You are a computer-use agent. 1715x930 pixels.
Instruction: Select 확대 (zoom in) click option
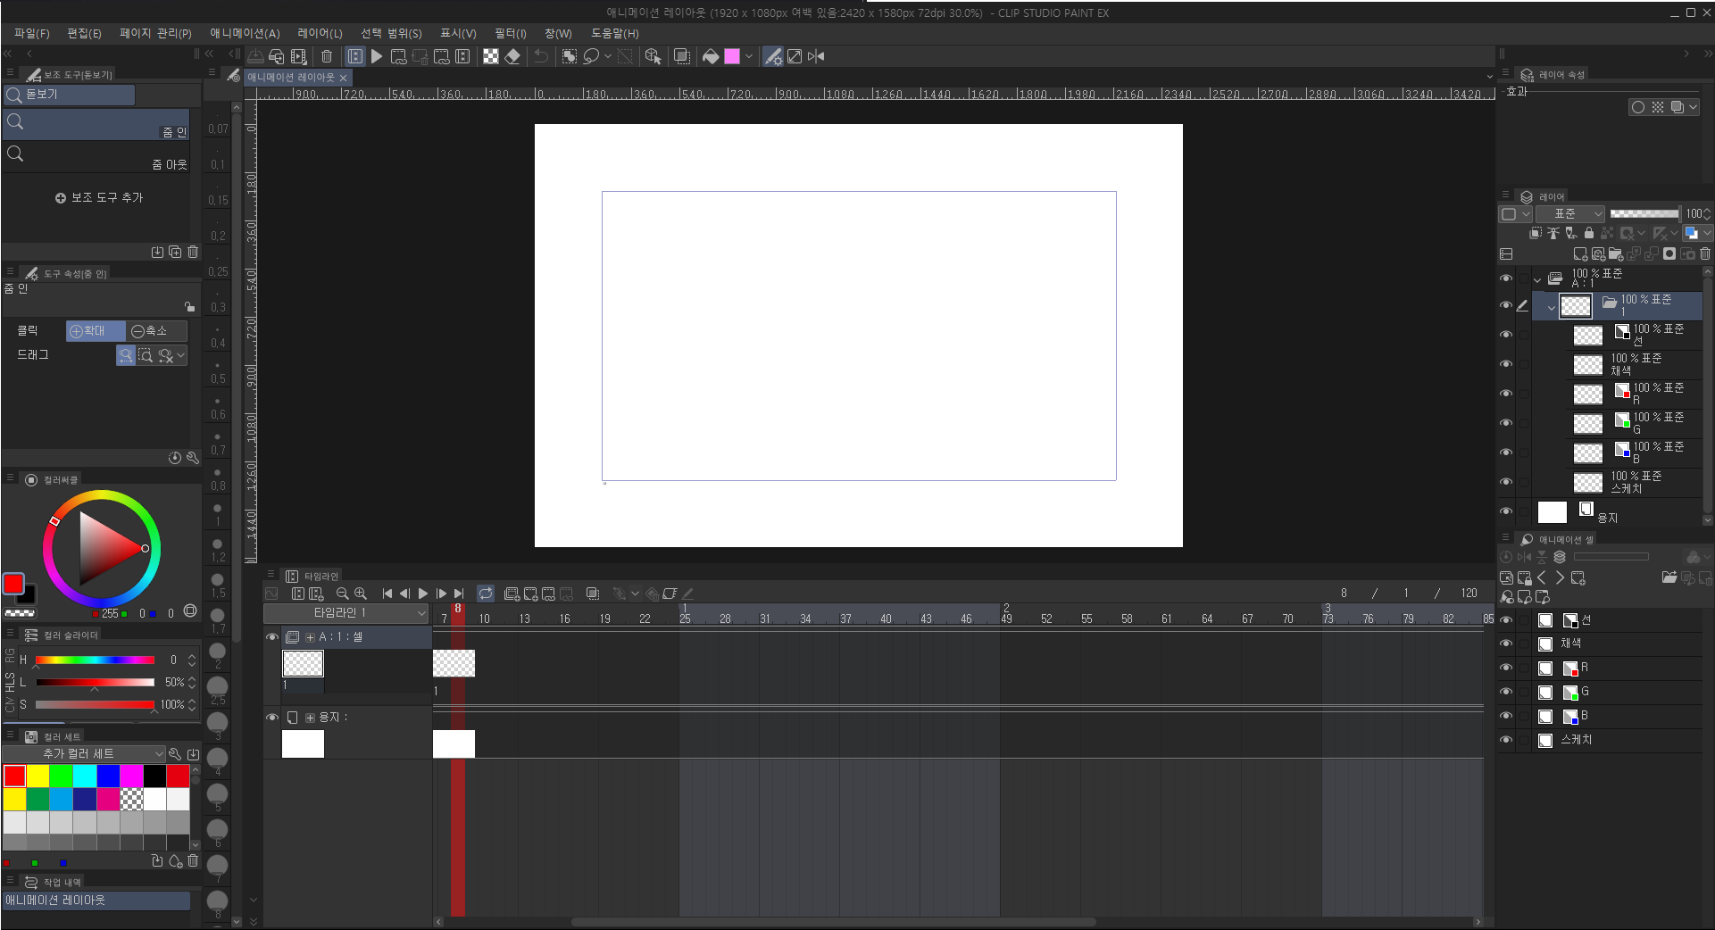96,331
